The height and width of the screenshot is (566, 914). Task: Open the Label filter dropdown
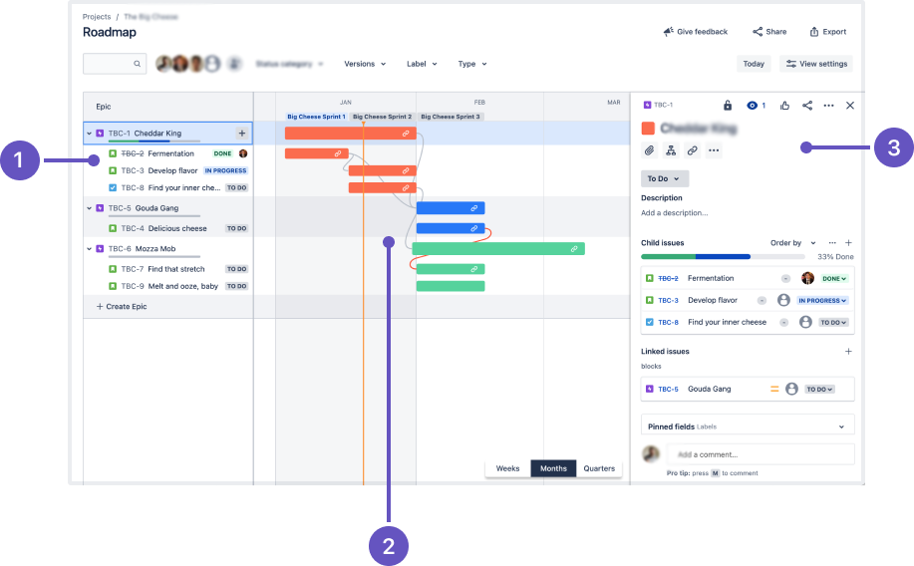click(x=422, y=64)
